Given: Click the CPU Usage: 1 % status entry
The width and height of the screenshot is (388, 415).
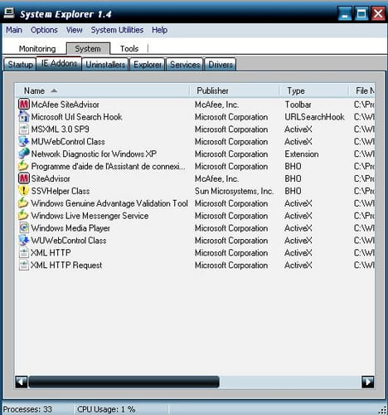Looking at the screenshot, I should tap(106, 409).
